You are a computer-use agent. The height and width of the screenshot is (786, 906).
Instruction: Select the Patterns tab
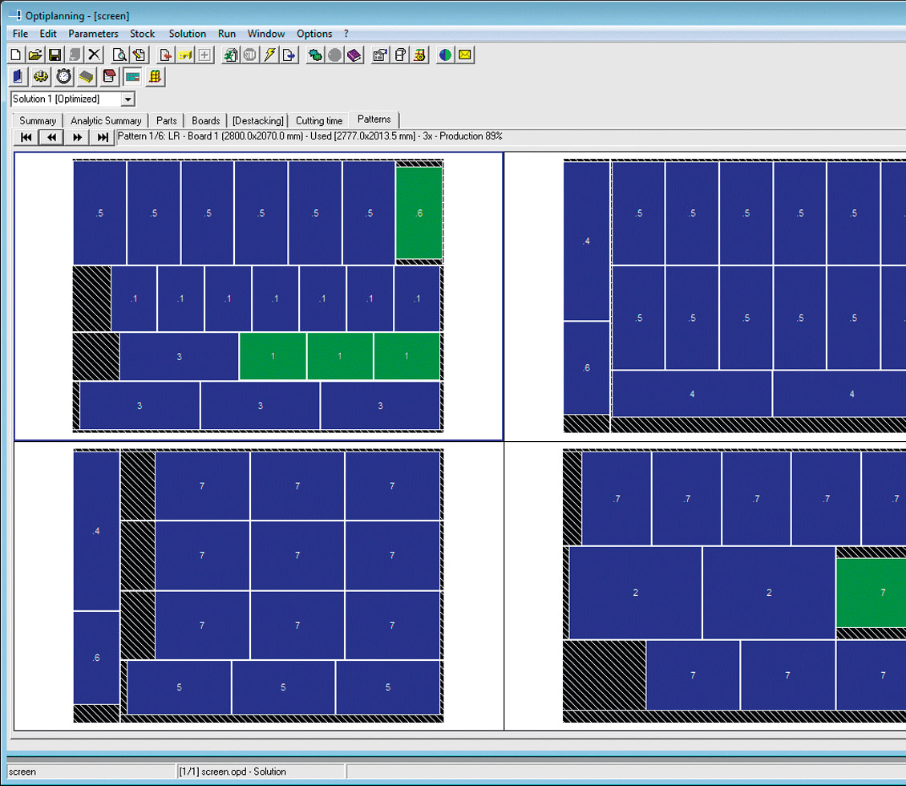[x=374, y=119]
